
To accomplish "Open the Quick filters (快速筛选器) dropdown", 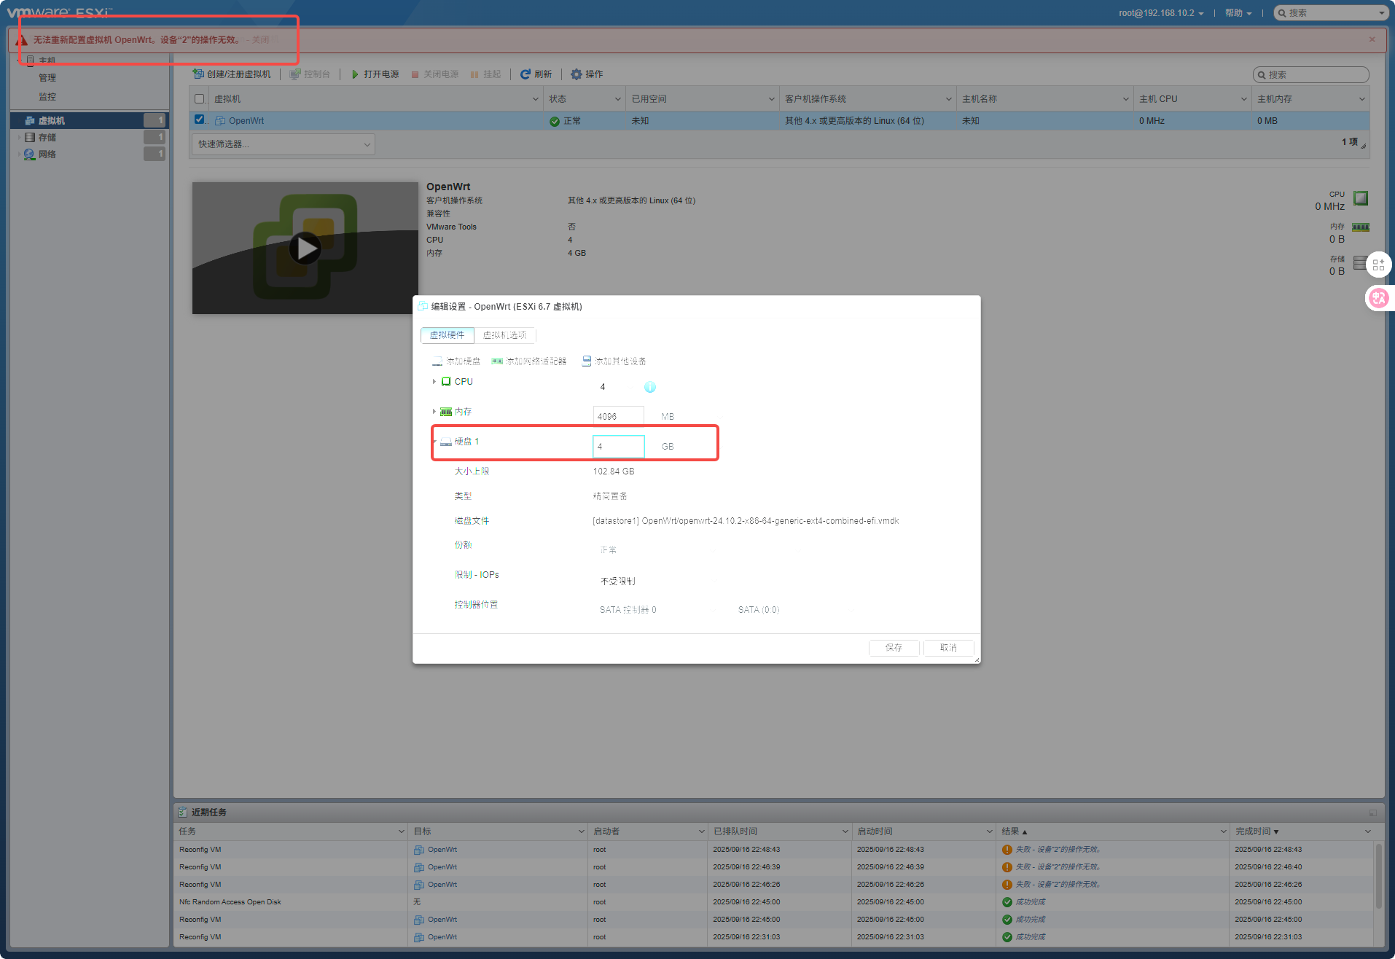I will point(284,144).
